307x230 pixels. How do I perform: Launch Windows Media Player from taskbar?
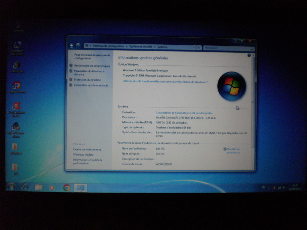point(52,187)
